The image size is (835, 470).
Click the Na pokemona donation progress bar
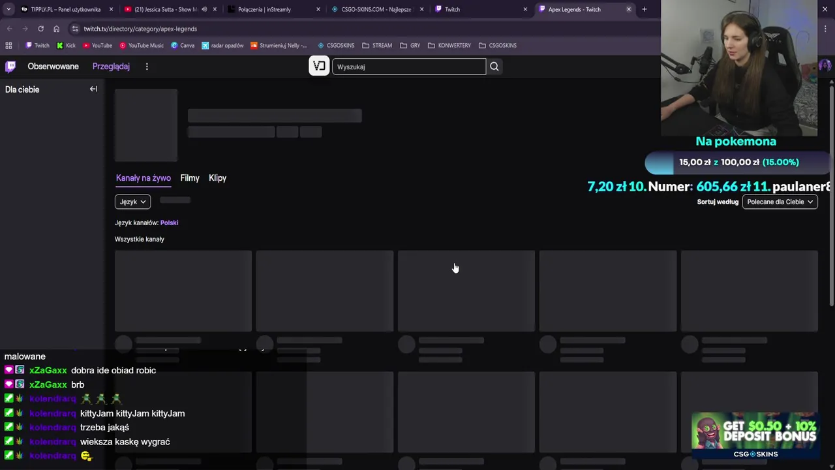[x=737, y=163]
